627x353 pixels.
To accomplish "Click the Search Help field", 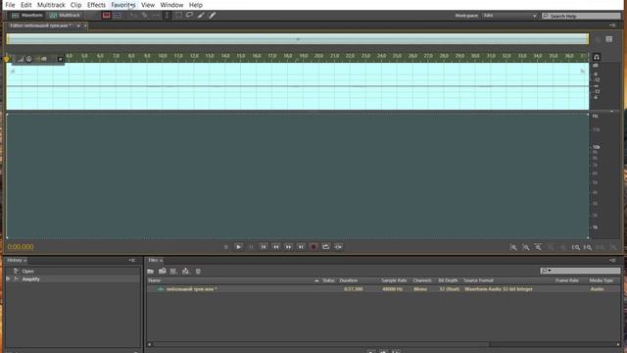I will click(581, 16).
